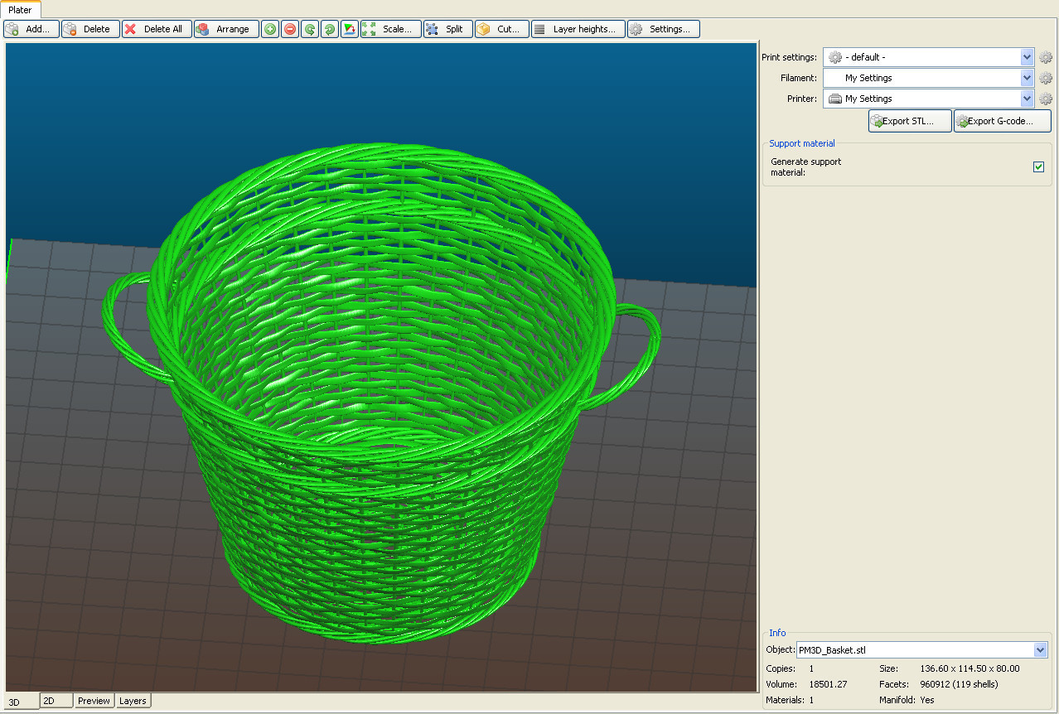Click the Export G-code button
Image resolution: width=1059 pixels, height=714 pixels.
pos(1002,121)
